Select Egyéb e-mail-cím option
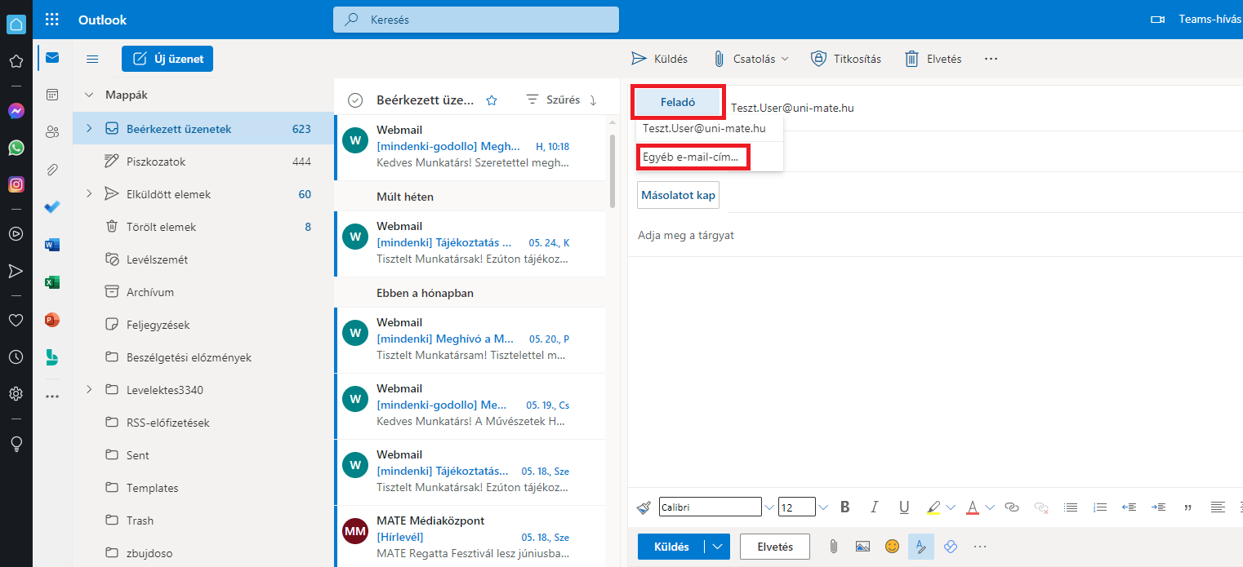 (x=693, y=157)
